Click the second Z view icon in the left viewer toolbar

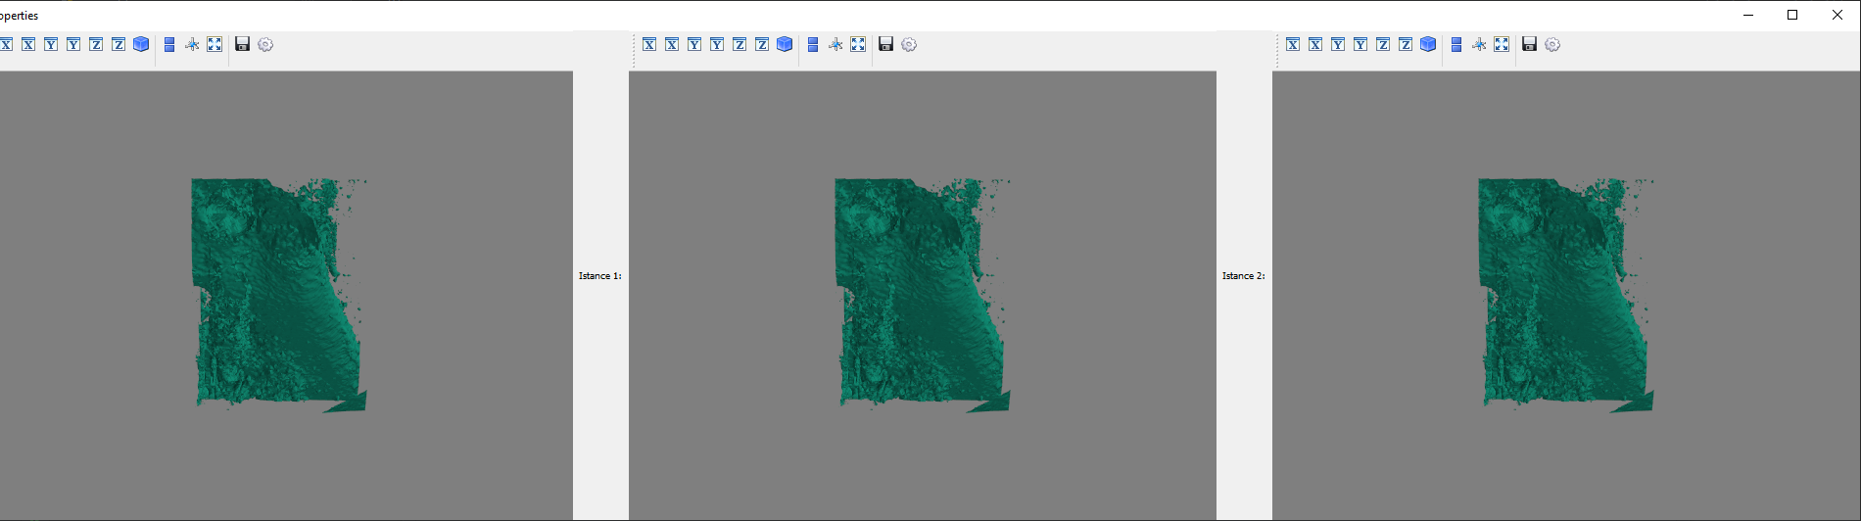pyautogui.click(x=119, y=44)
